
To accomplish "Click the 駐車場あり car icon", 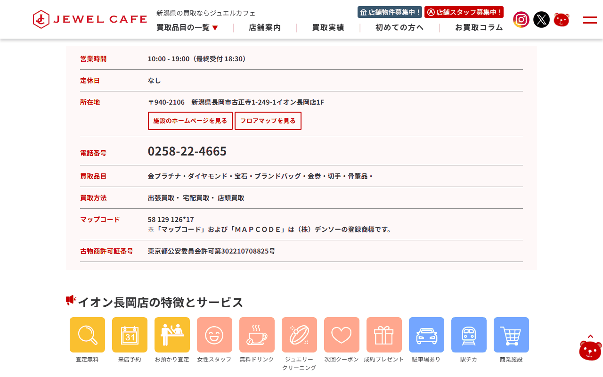I will (426, 335).
